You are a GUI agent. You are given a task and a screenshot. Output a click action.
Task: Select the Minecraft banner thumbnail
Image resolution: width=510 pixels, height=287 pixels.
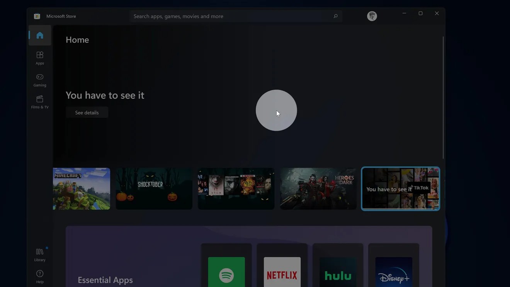click(82, 189)
